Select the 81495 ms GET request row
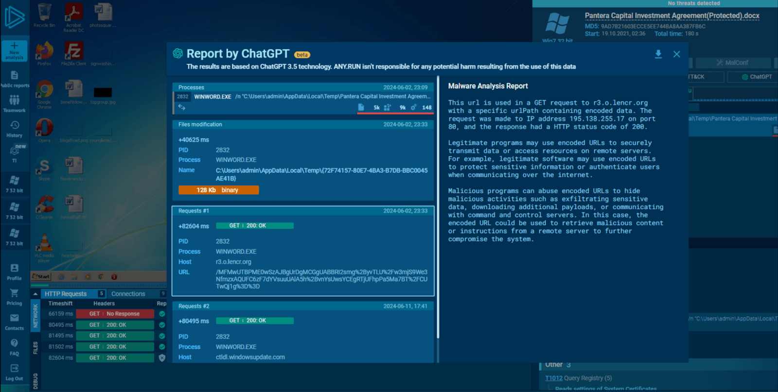This screenshot has height=392, width=778. click(104, 336)
